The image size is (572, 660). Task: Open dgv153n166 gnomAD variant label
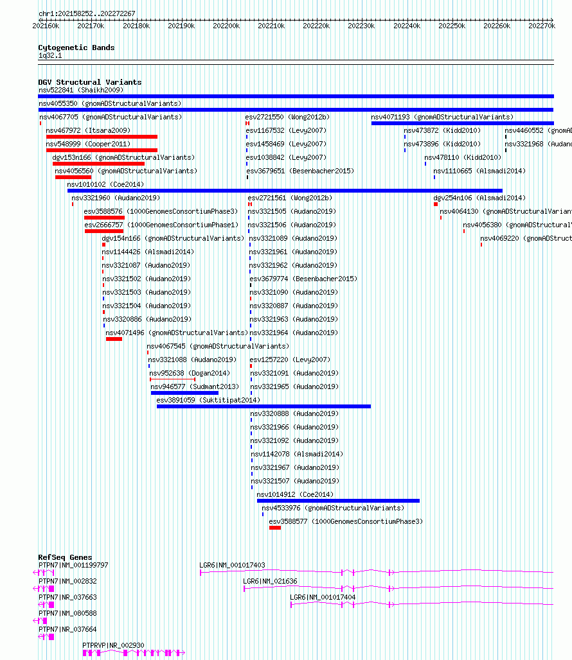tap(123, 157)
